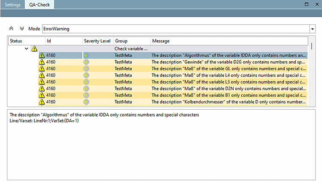The image size is (322, 182).
Task: Collapse the Check variable group chevron
Action: [27, 49]
